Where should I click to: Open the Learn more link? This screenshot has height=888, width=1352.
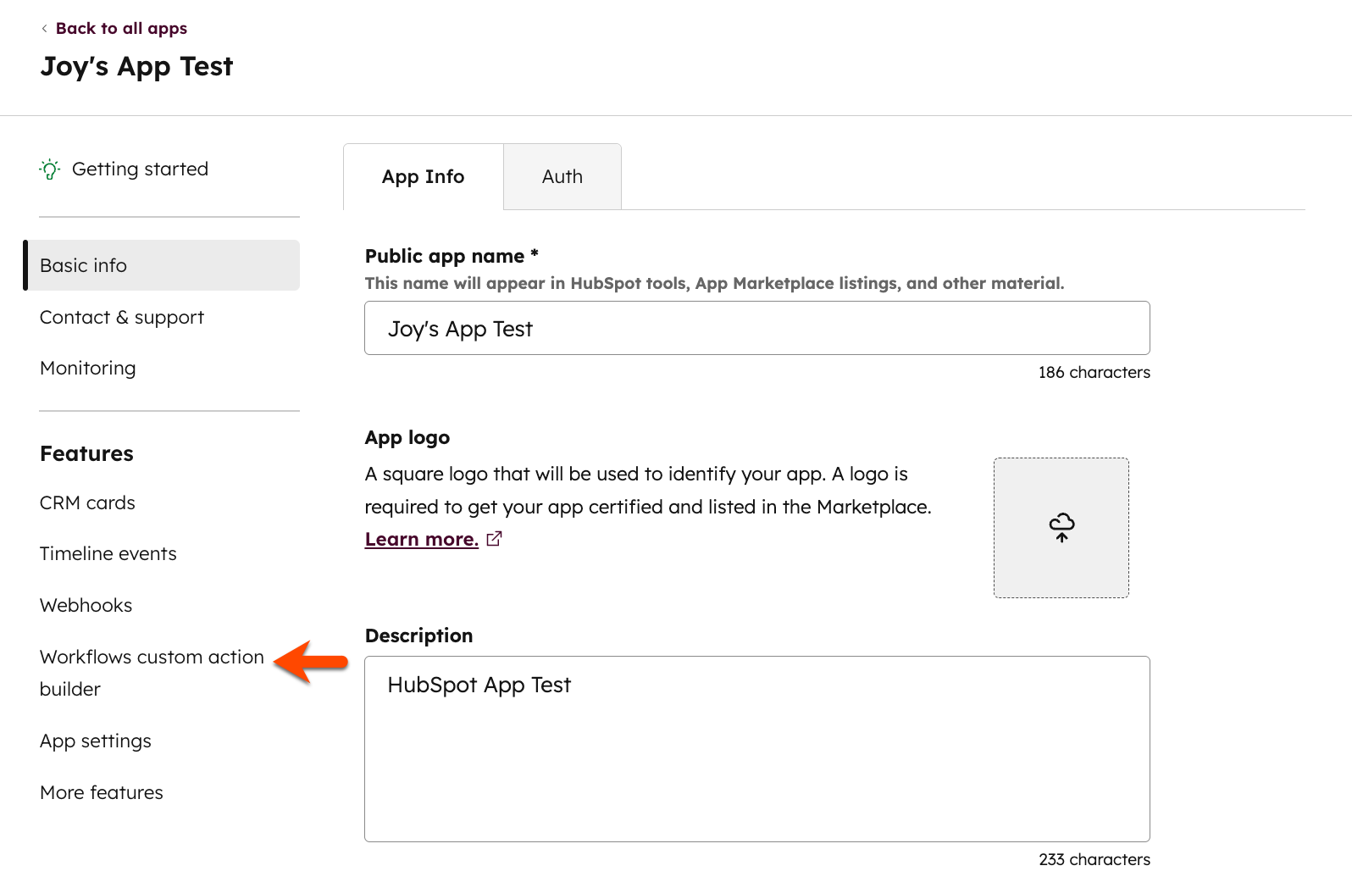[421, 540]
